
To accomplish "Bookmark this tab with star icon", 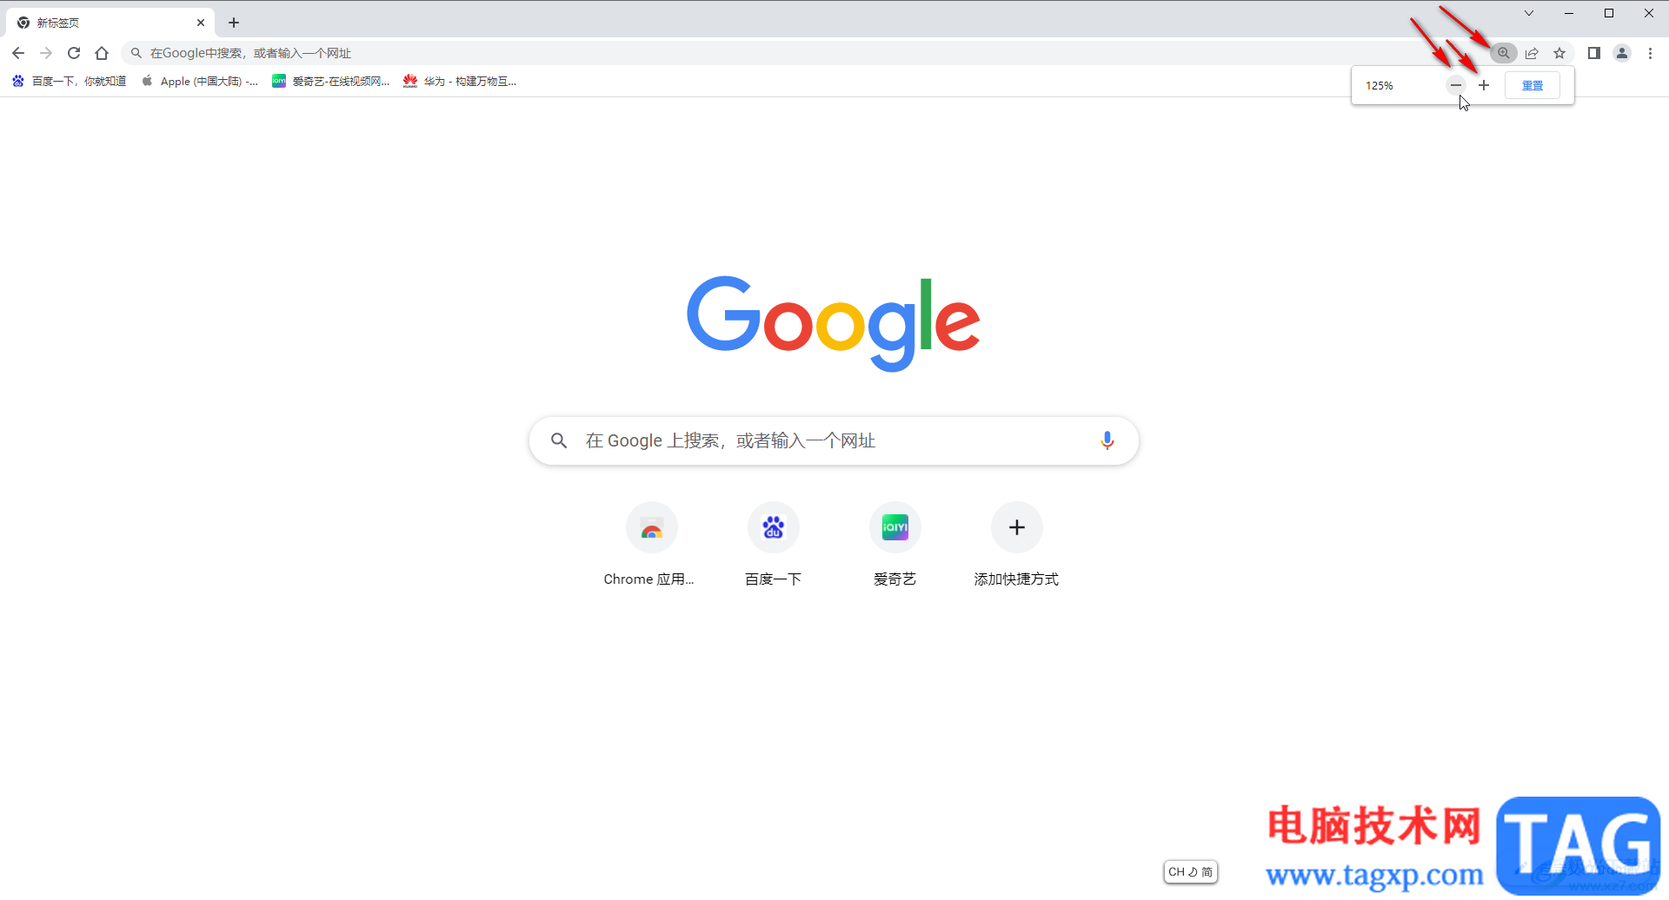I will click(x=1559, y=53).
